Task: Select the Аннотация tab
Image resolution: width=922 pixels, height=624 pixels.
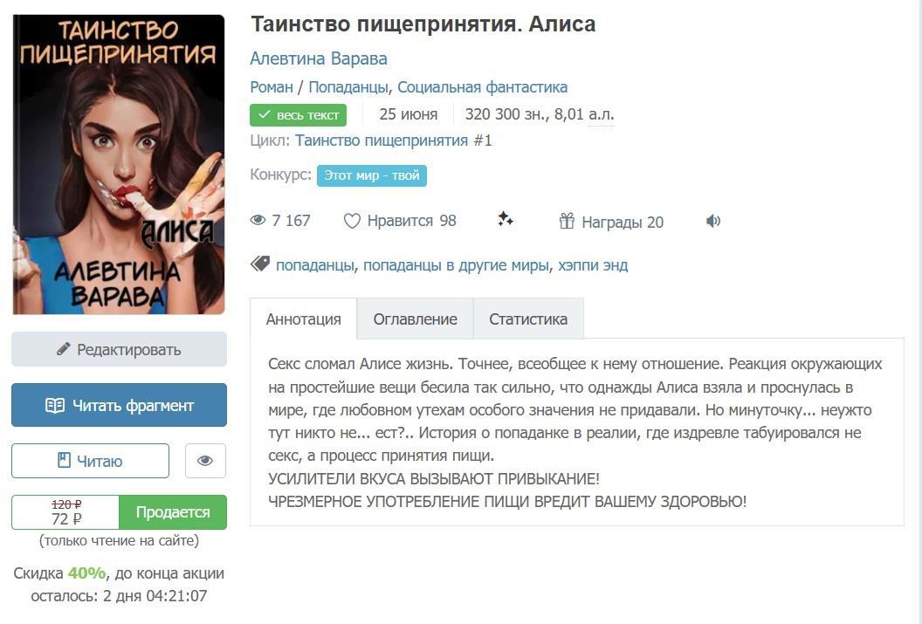Action: pyautogui.click(x=304, y=319)
